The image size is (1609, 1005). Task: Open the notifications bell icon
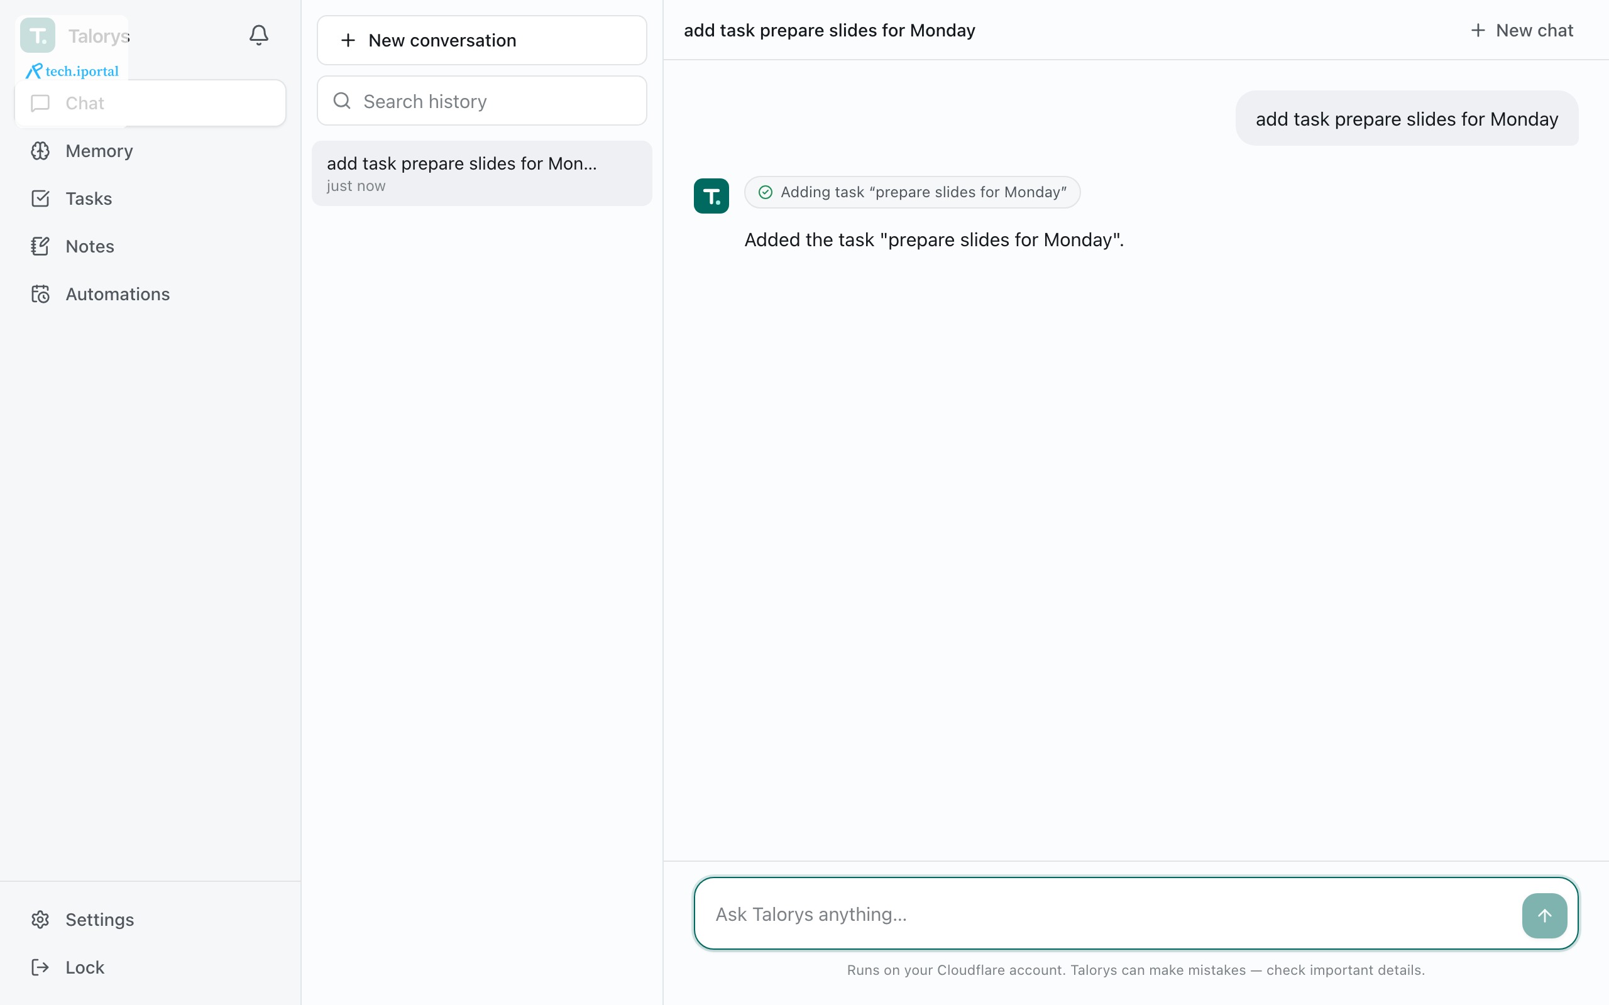click(259, 35)
